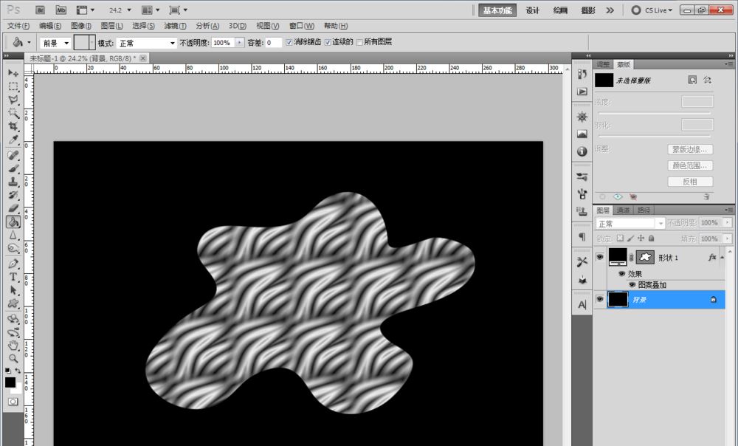Open the Layers panel blend mode 正常 dropdown
This screenshot has height=446, width=738.
point(631,223)
